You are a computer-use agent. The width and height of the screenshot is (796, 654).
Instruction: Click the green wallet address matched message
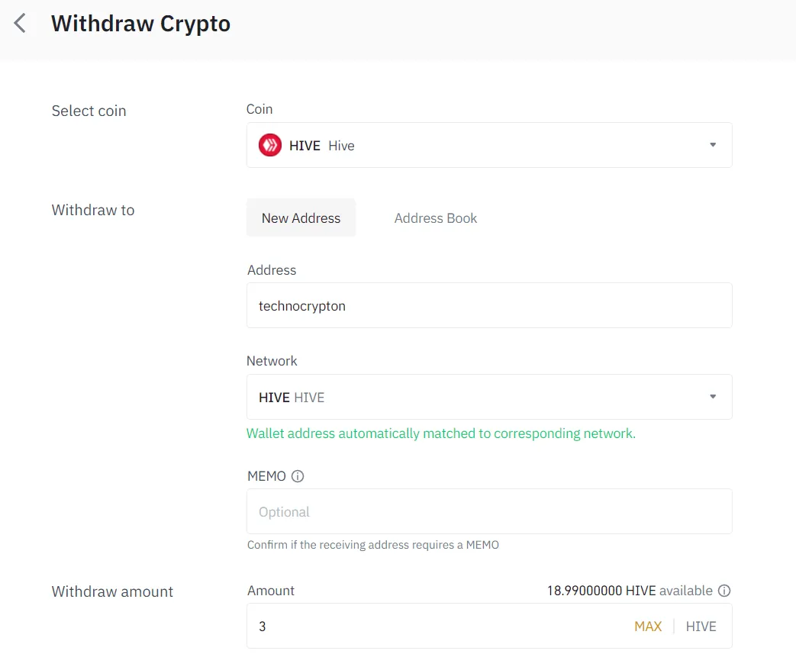440,433
